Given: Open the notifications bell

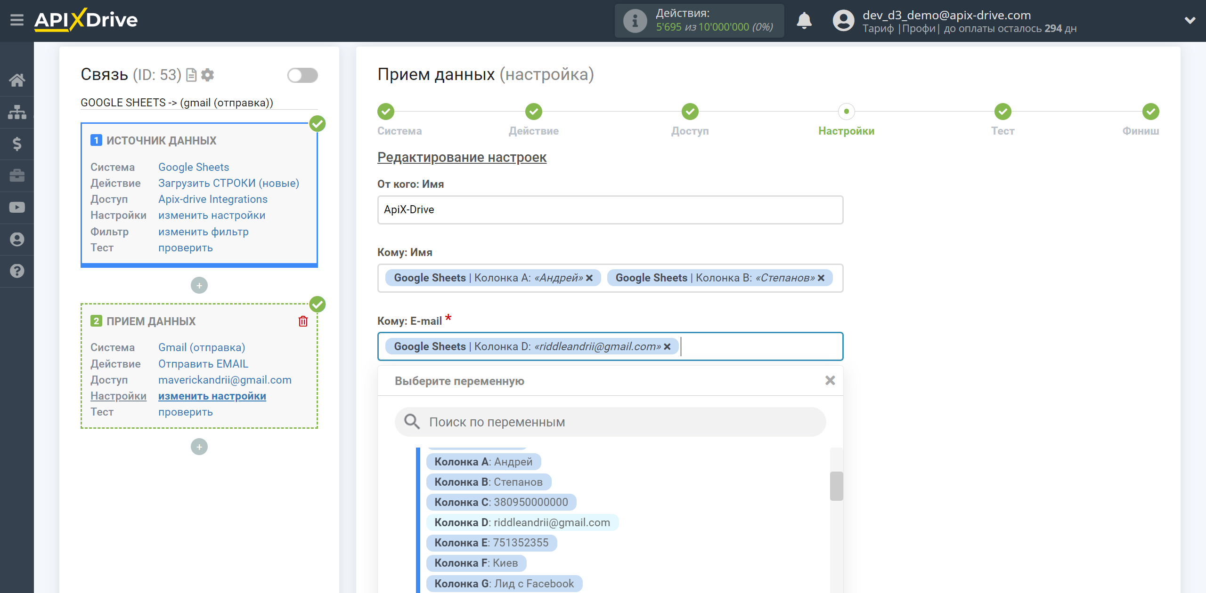Looking at the screenshot, I should click(804, 21).
